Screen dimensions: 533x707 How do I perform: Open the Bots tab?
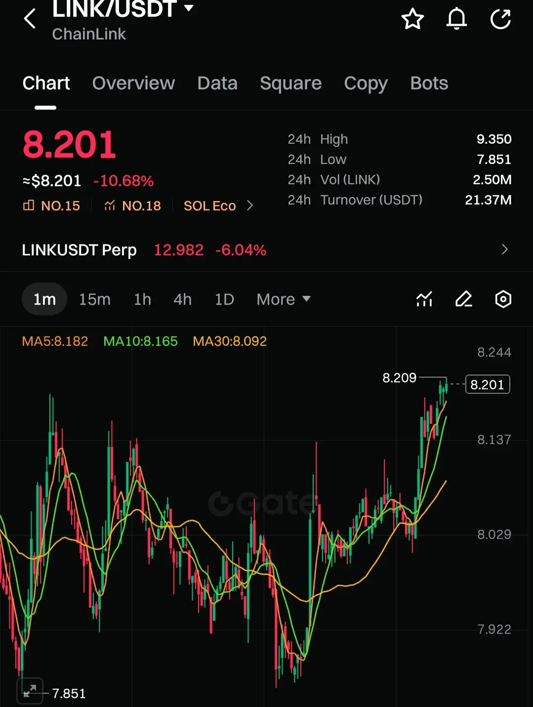(429, 83)
